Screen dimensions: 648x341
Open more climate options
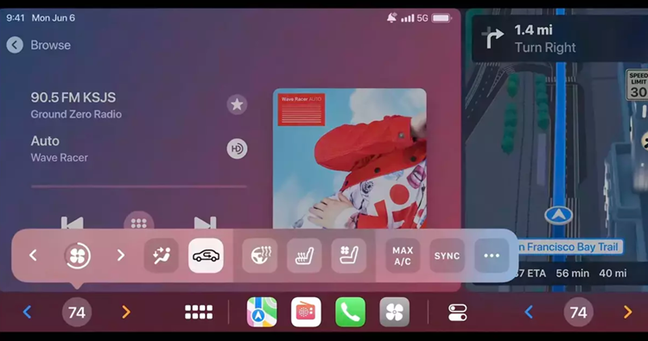tap(492, 256)
